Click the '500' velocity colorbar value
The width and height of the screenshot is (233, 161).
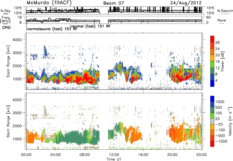tap(219, 107)
